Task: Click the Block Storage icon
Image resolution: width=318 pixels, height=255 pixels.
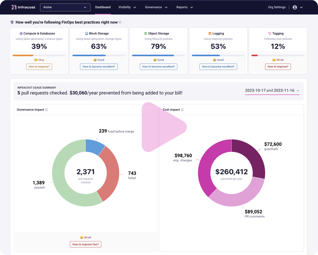Action: 86,33
